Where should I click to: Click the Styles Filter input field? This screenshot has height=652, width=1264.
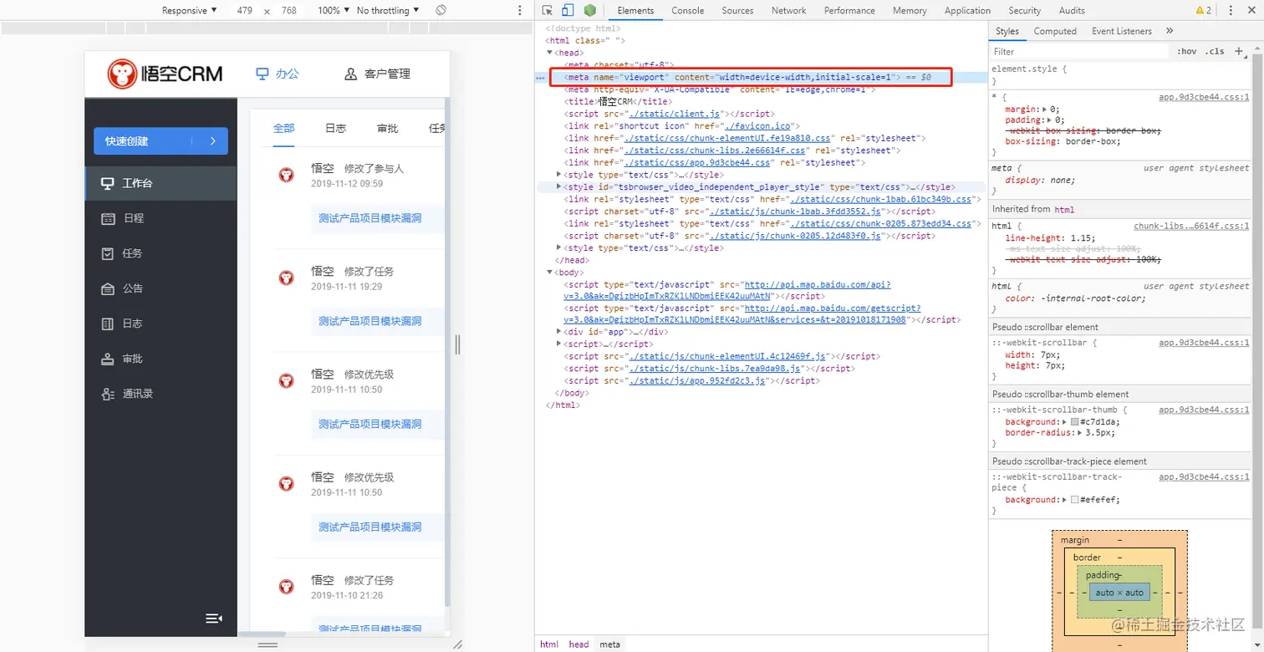point(1079,51)
